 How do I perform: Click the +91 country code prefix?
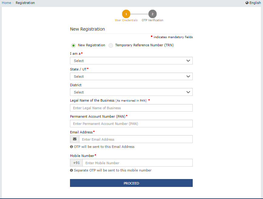click(76, 163)
